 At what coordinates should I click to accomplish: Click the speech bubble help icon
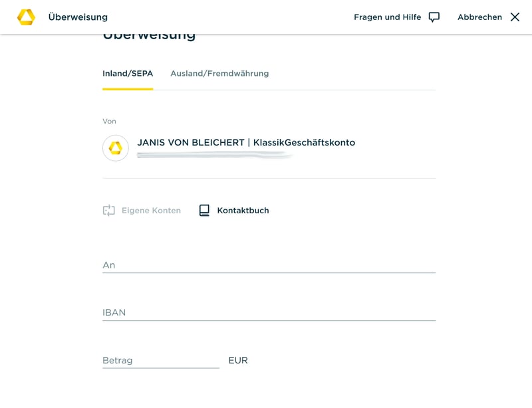pyautogui.click(x=434, y=17)
